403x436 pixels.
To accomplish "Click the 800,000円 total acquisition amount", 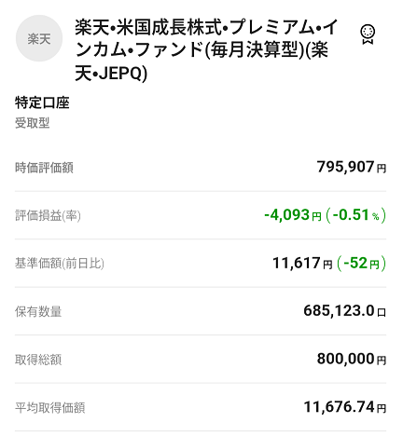I will coord(352,359).
